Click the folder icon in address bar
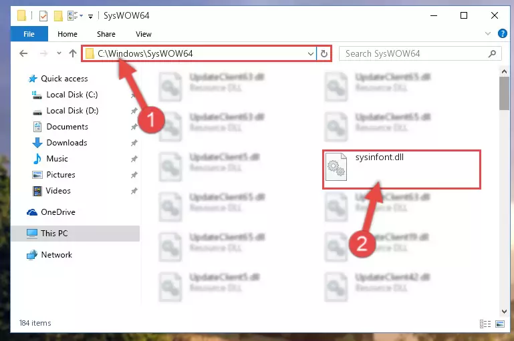Image resolution: width=514 pixels, height=341 pixels. pyautogui.click(x=90, y=53)
